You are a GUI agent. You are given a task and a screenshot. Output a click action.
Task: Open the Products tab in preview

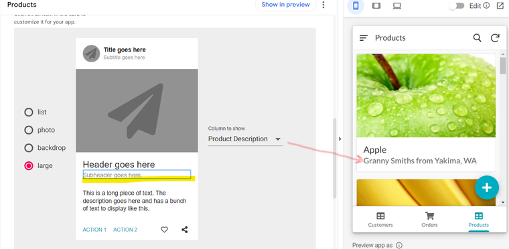pos(478,220)
